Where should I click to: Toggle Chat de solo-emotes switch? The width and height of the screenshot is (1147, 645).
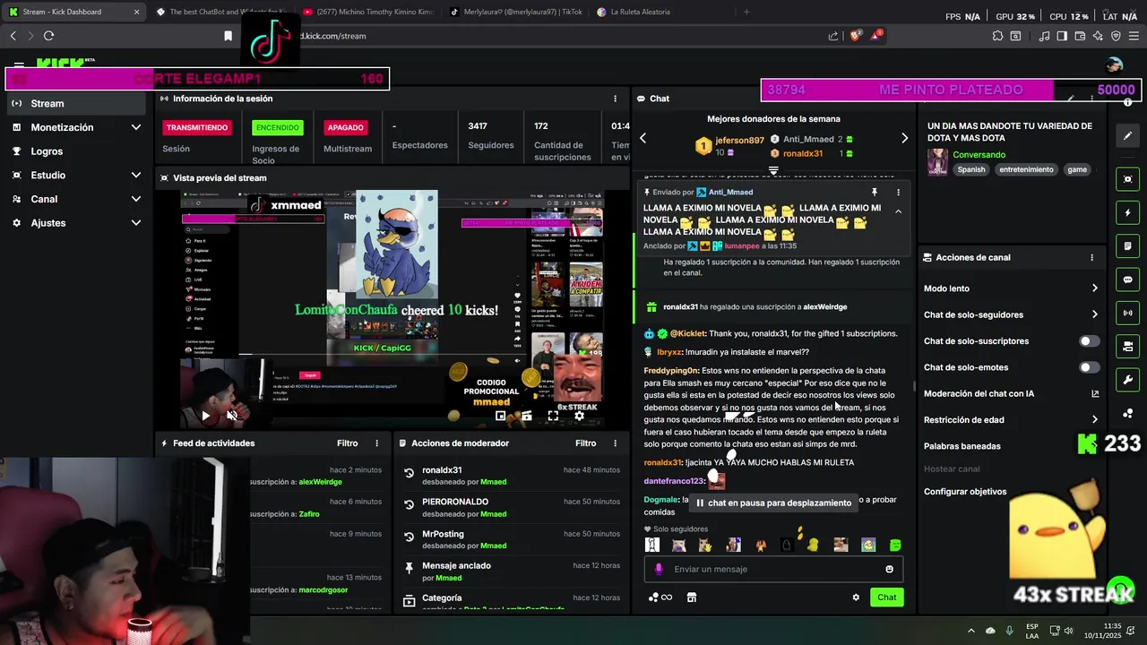point(1090,367)
